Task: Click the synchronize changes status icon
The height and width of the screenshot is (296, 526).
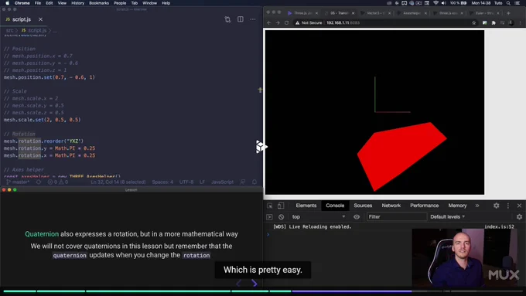Action: coord(39,182)
